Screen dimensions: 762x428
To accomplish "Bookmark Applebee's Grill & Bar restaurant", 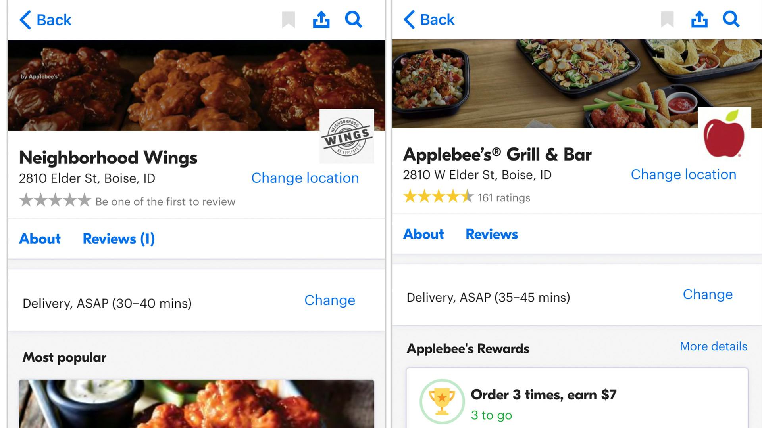I will [667, 19].
